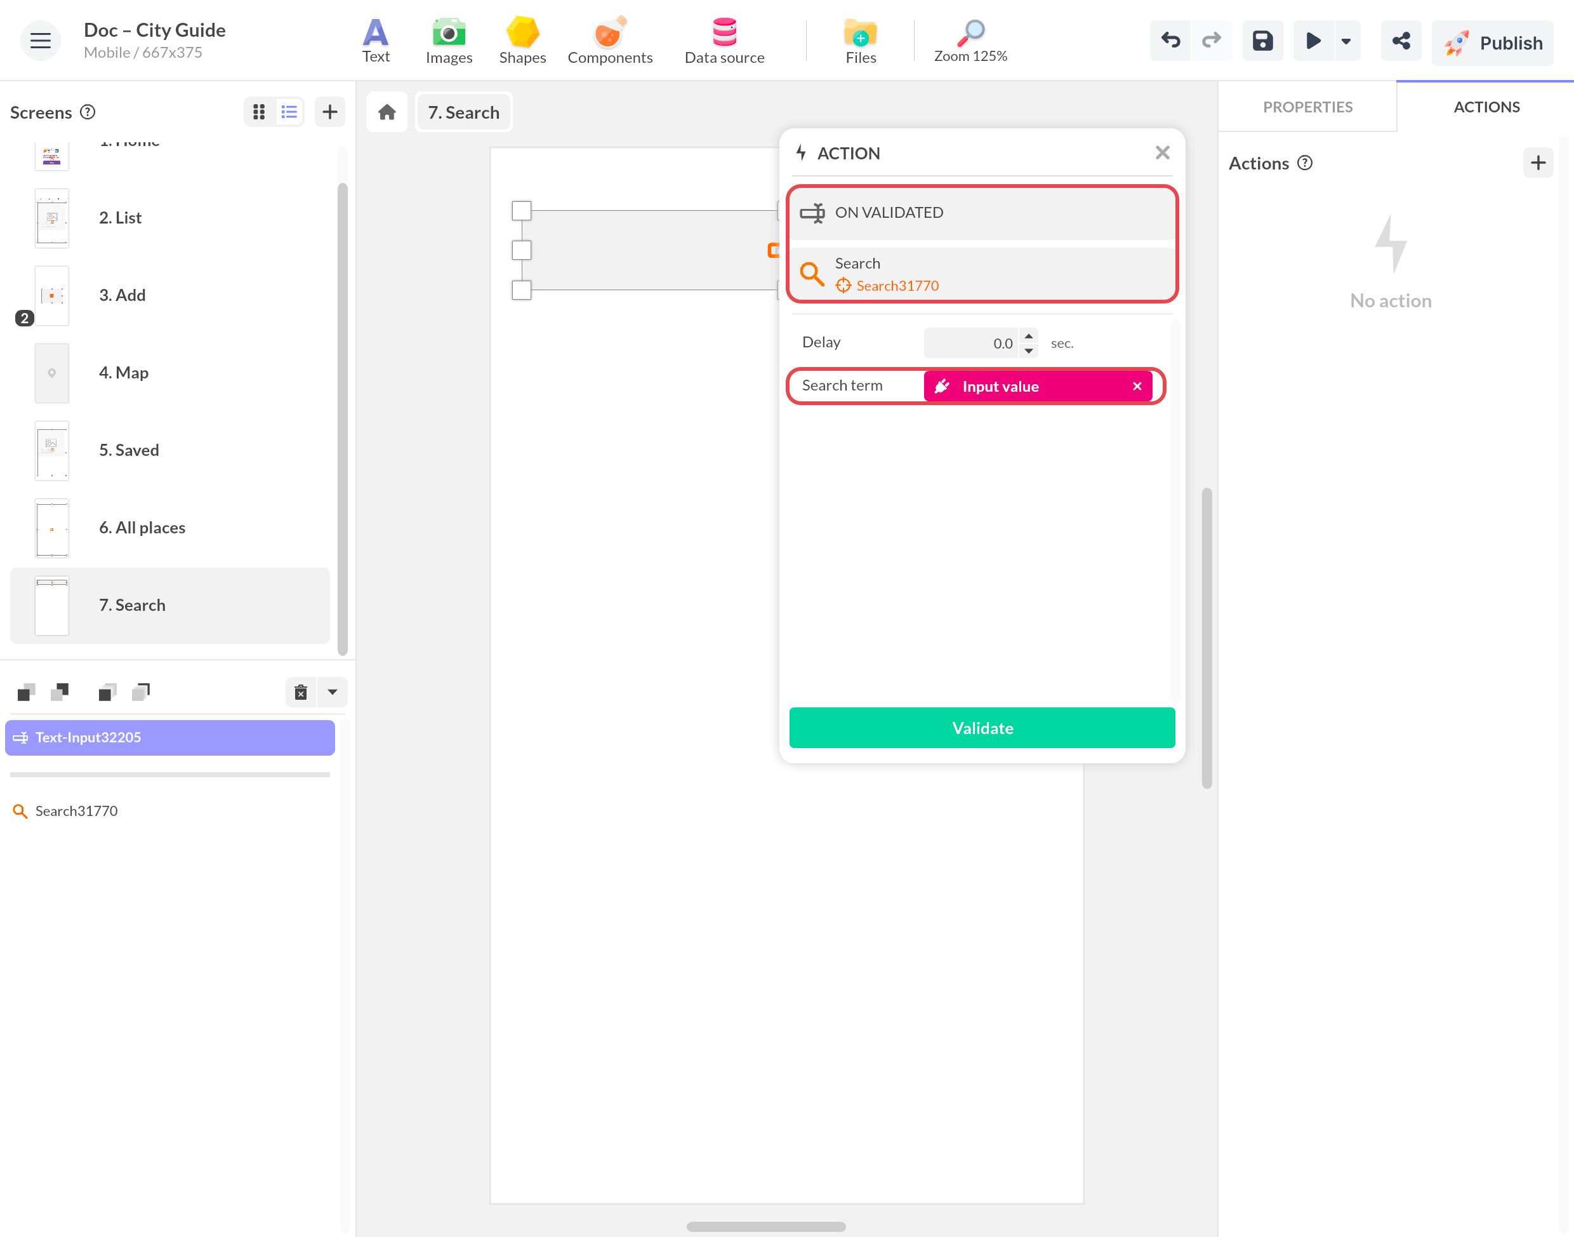
Task: Start the preview play button
Action: tap(1313, 41)
